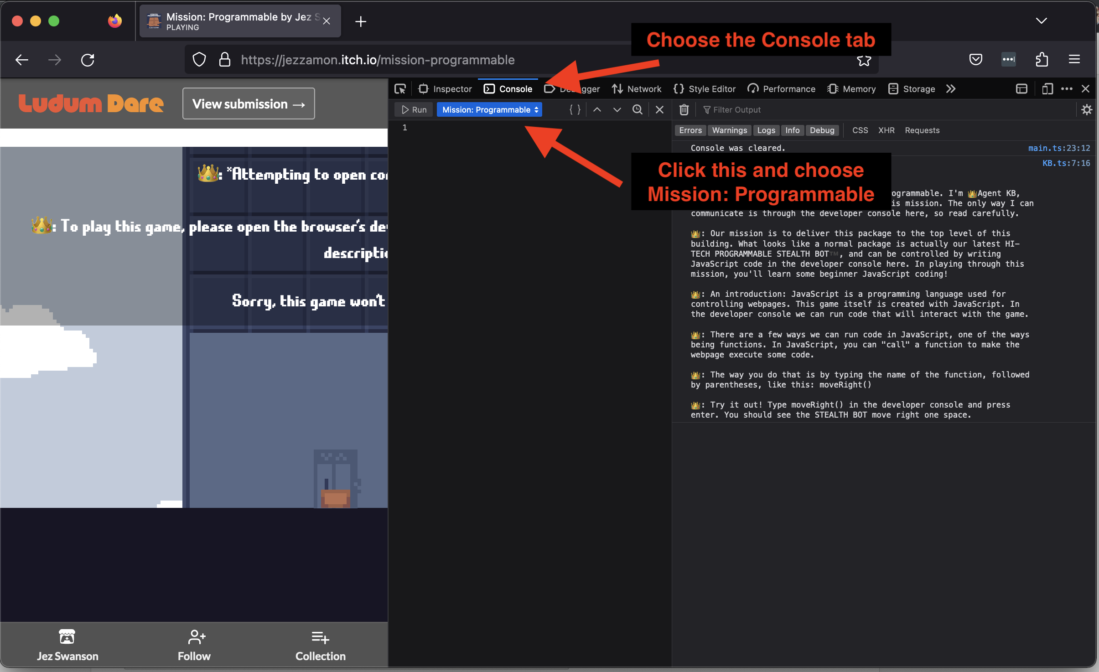The image size is (1099, 672).
Task: Expand the list all tabs chevron
Action: (1042, 21)
